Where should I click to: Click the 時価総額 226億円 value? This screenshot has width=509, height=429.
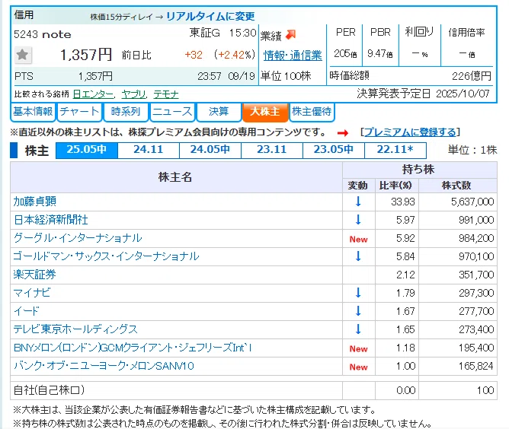(x=472, y=76)
